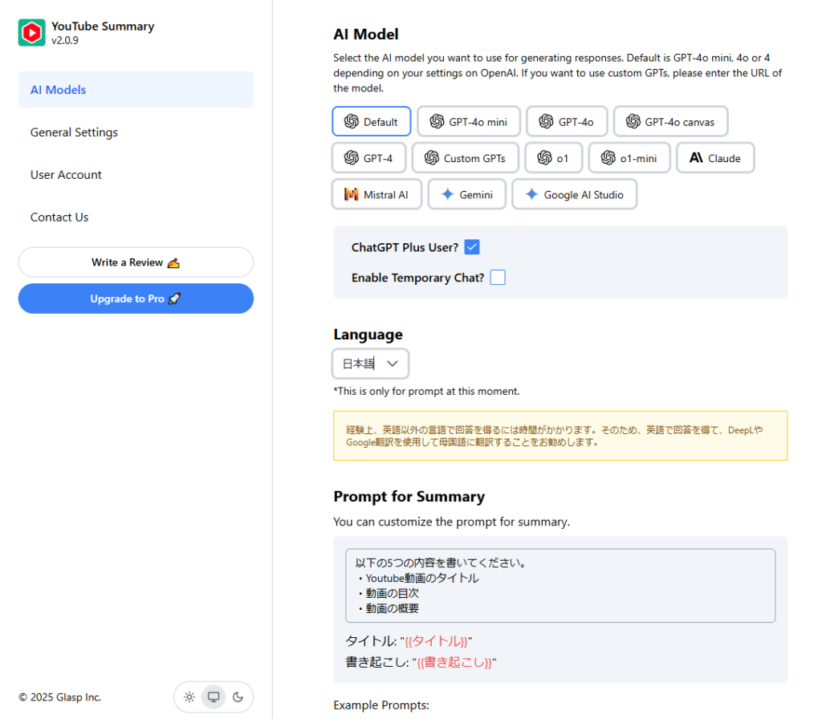Select the Claude model button
Screen dimensions: 822x719
715,158
